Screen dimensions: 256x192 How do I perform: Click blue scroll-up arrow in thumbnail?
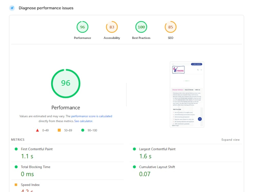(200, 119)
